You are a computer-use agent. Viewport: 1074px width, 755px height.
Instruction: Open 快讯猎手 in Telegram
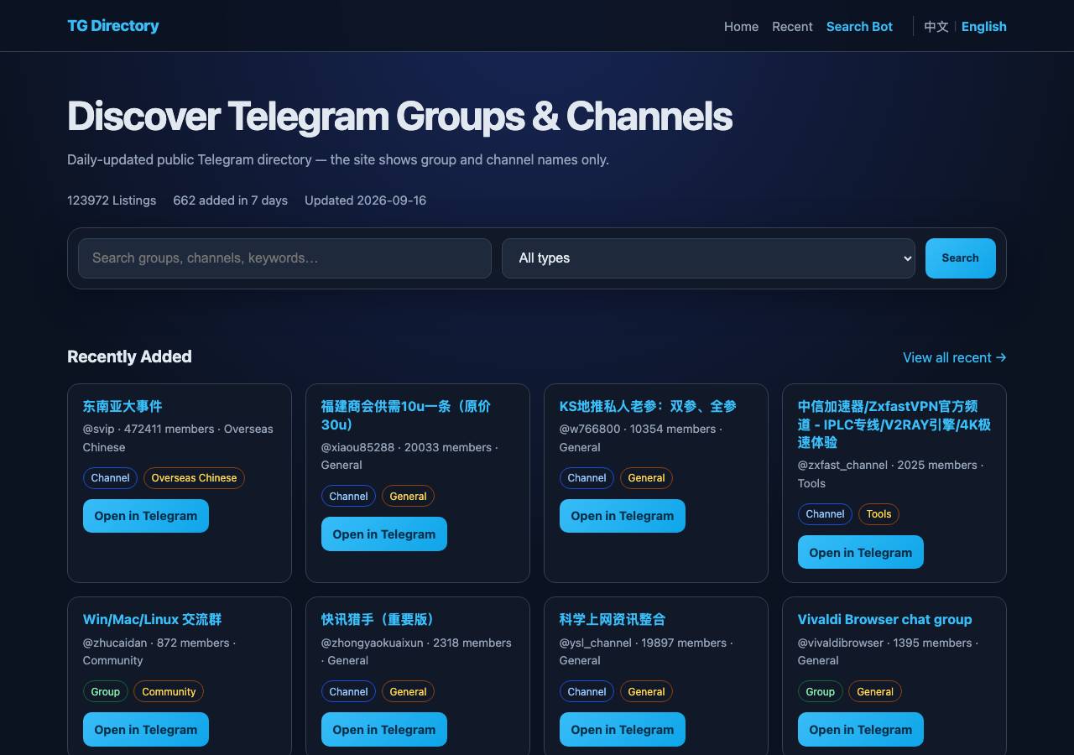point(384,730)
